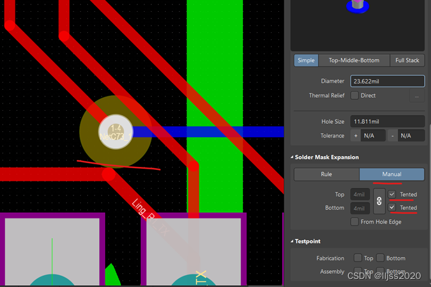This screenshot has height=287, width=431.
Task: Switch to Full Stack mode
Action: pos(407,60)
